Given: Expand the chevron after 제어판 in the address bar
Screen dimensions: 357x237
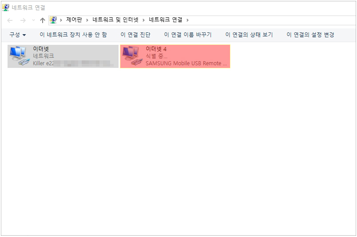Looking at the screenshot, I should coord(87,20).
